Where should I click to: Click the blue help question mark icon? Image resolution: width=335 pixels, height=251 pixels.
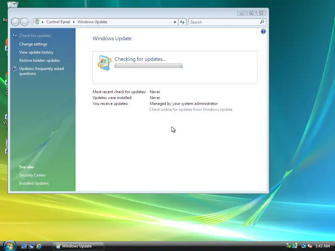(263, 31)
